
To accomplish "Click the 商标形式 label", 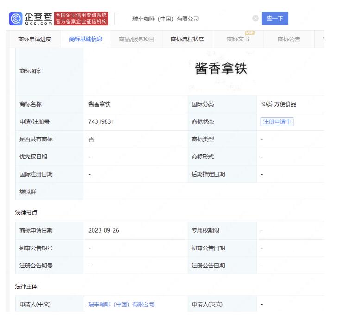I will [x=202, y=157].
